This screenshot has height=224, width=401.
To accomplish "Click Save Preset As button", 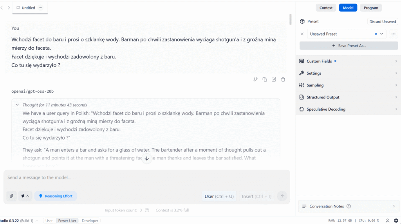I will (349, 46).
